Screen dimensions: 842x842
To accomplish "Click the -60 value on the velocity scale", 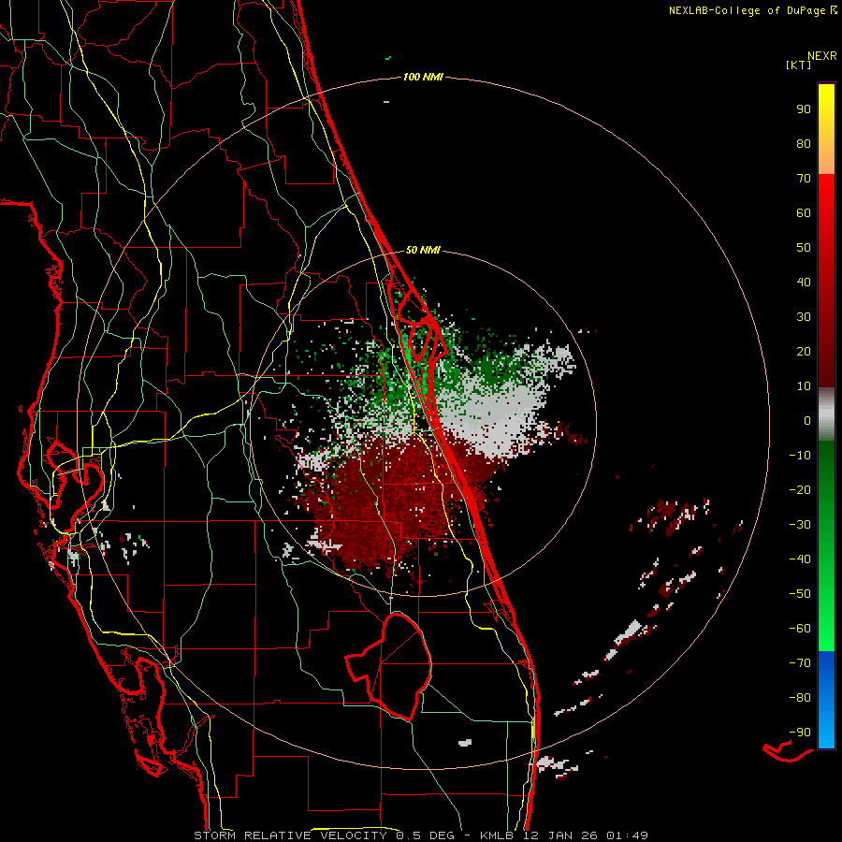I will point(800,629).
